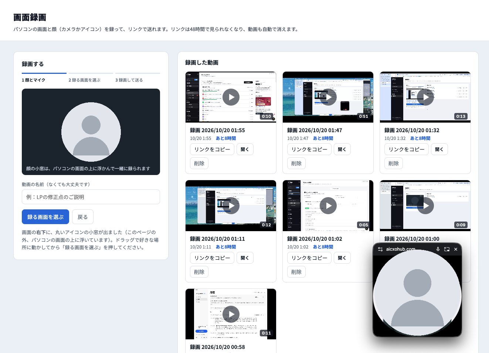This screenshot has width=489, height=353.
Task: Copy link for 録画 2026/10/20 01:47
Action: click(x=309, y=149)
